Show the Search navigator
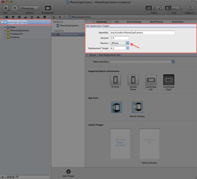Image resolution: width=197 pixels, height=179 pixels. (x=19, y=17)
